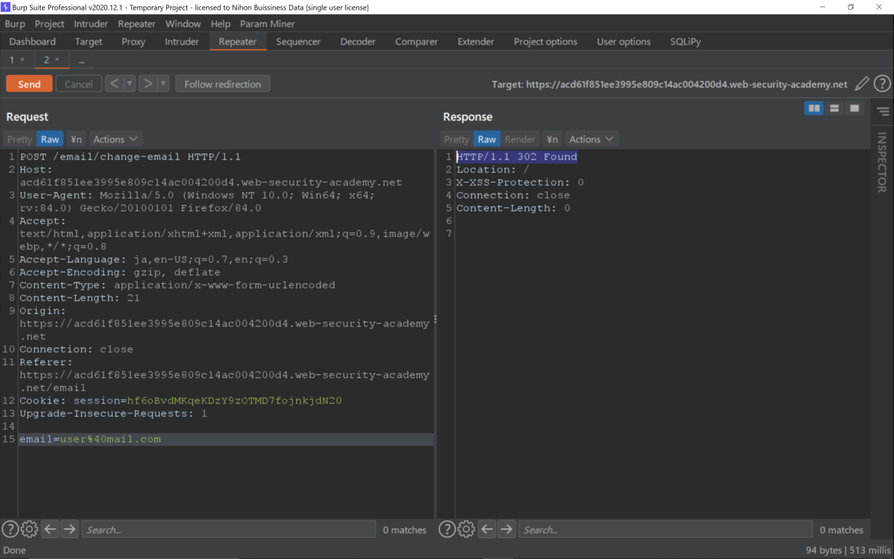Image resolution: width=894 pixels, height=559 pixels.
Task: Open Project options tab
Action: [545, 42]
